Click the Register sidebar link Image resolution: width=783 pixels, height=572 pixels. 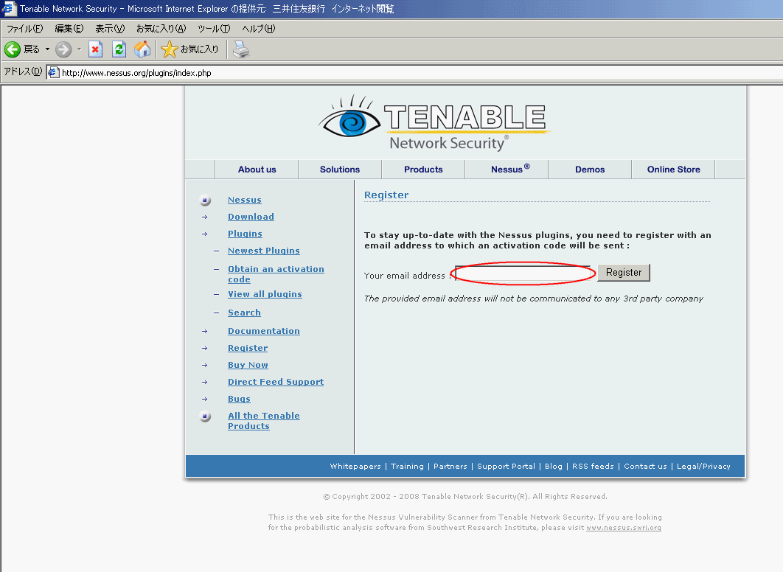tap(248, 348)
